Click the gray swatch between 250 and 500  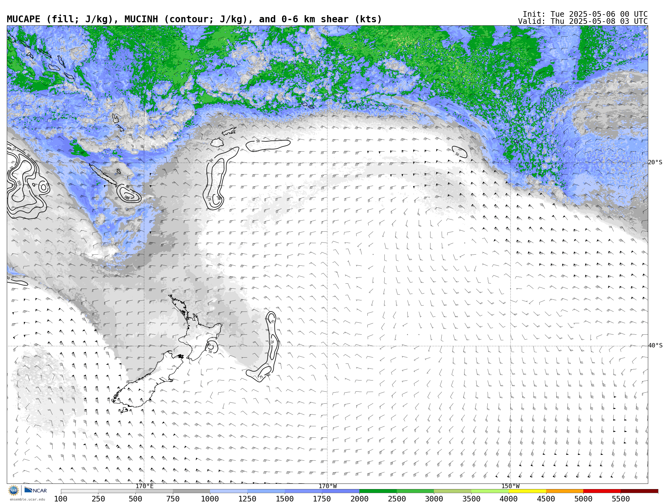(x=117, y=491)
